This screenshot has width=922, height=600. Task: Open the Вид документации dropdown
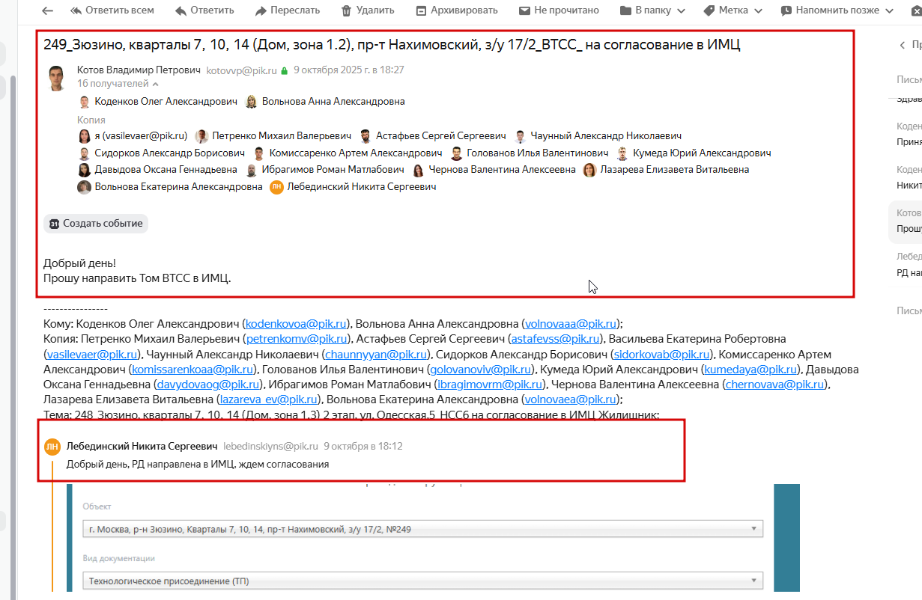[422, 580]
